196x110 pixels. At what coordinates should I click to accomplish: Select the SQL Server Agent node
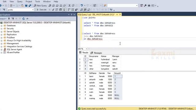(14, 50)
